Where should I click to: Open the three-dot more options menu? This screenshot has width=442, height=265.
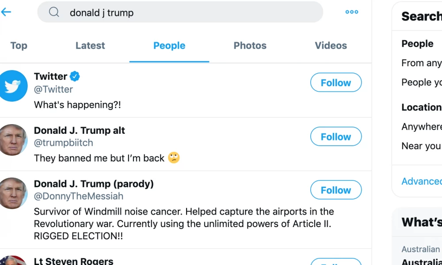(x=352, y=12)
